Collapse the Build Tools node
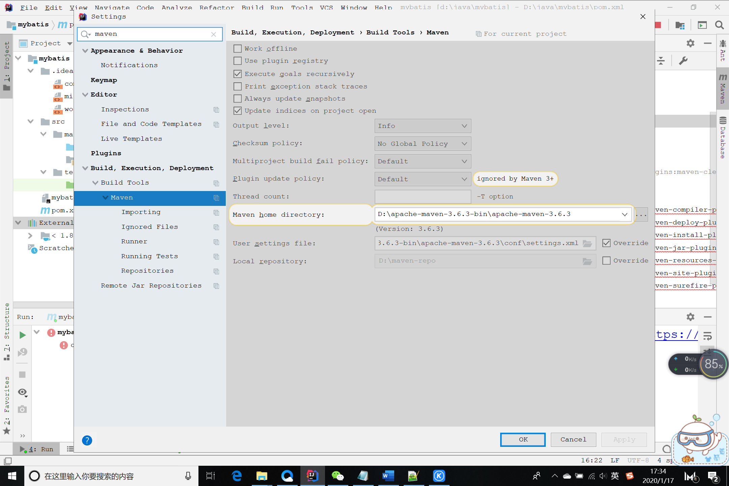 point(95,183)
